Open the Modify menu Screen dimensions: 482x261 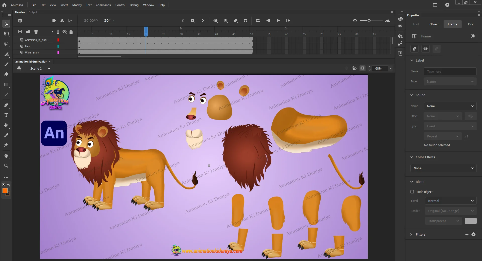77,5
